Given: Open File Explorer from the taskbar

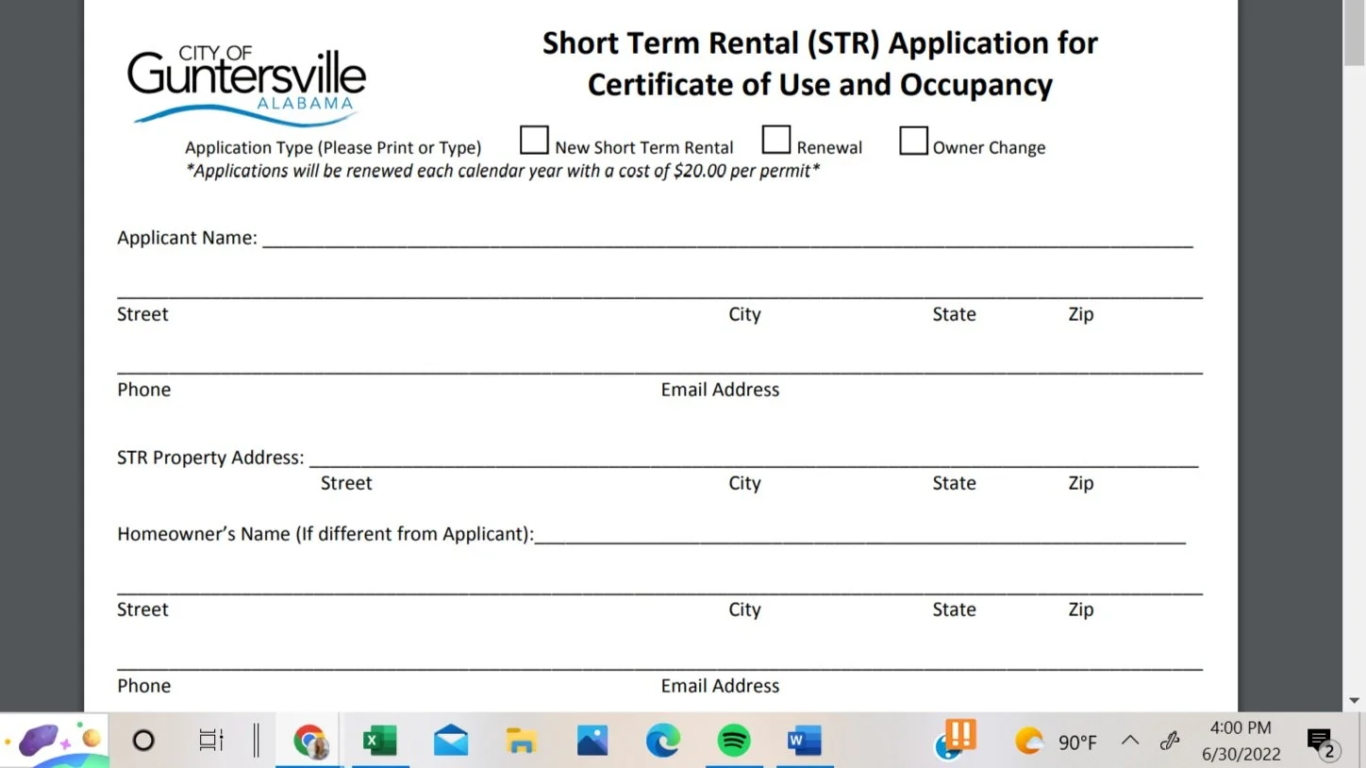Looking at the screenshot, I should point(521,742).
